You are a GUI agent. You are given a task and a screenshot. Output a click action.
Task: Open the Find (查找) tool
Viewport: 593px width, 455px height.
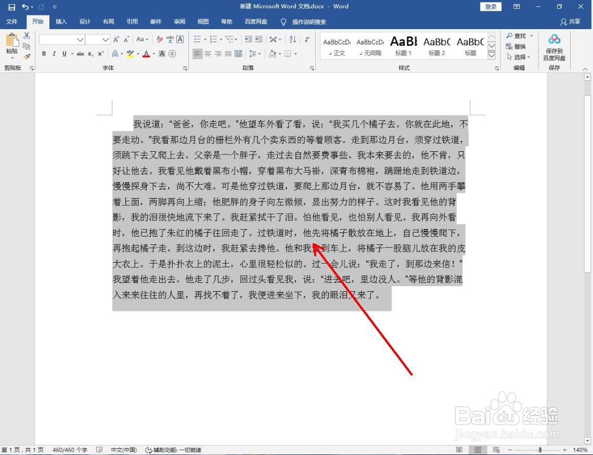tap(520, 36)
